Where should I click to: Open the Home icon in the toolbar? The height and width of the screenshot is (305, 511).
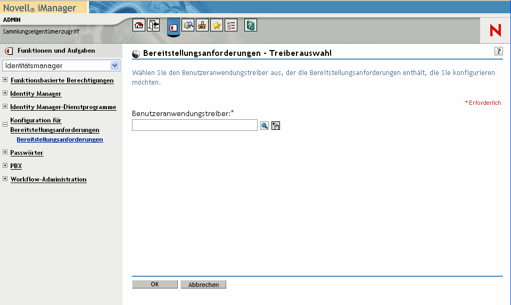[139, 25]
